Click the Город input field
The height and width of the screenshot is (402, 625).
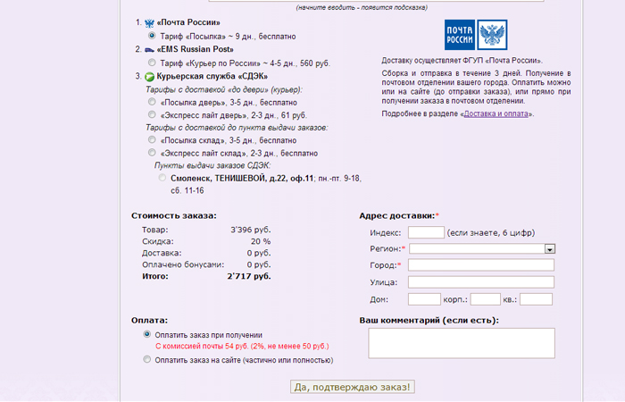pyautogui.click(x=480, y=265)
